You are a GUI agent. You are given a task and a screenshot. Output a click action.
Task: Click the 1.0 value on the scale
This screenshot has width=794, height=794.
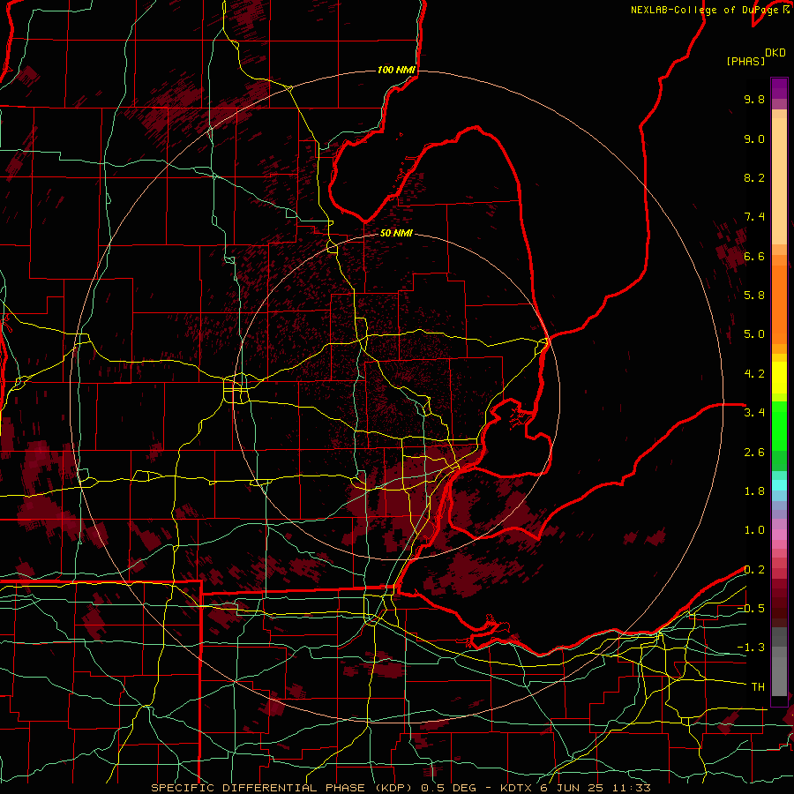tap(754, 530)
